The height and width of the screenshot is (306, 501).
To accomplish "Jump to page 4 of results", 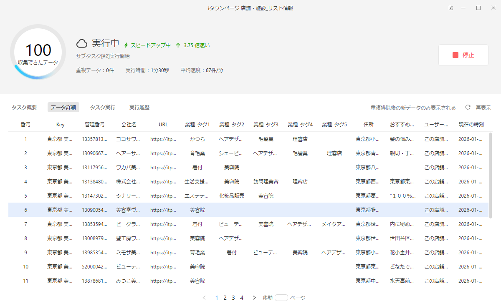I will click(242, 298).
